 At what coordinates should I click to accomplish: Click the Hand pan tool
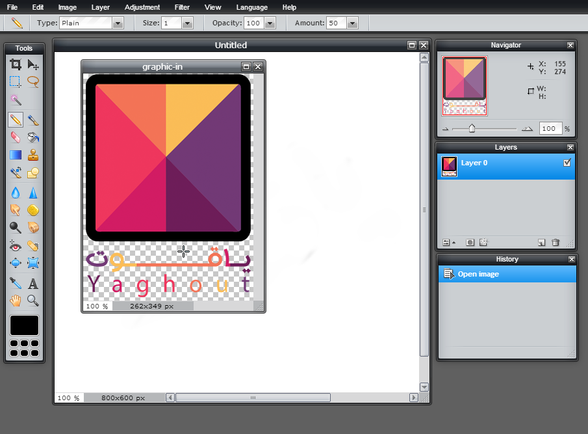16,300
